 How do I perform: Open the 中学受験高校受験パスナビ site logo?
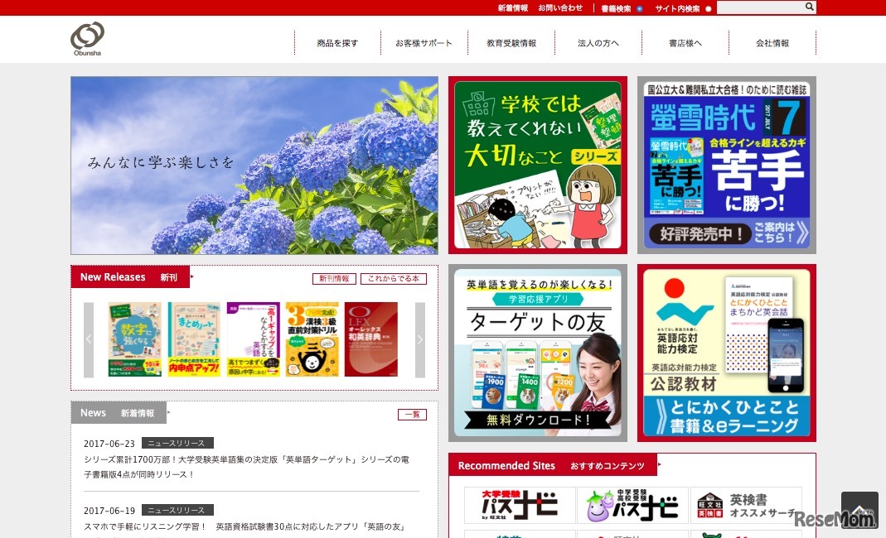coord(633,505)
